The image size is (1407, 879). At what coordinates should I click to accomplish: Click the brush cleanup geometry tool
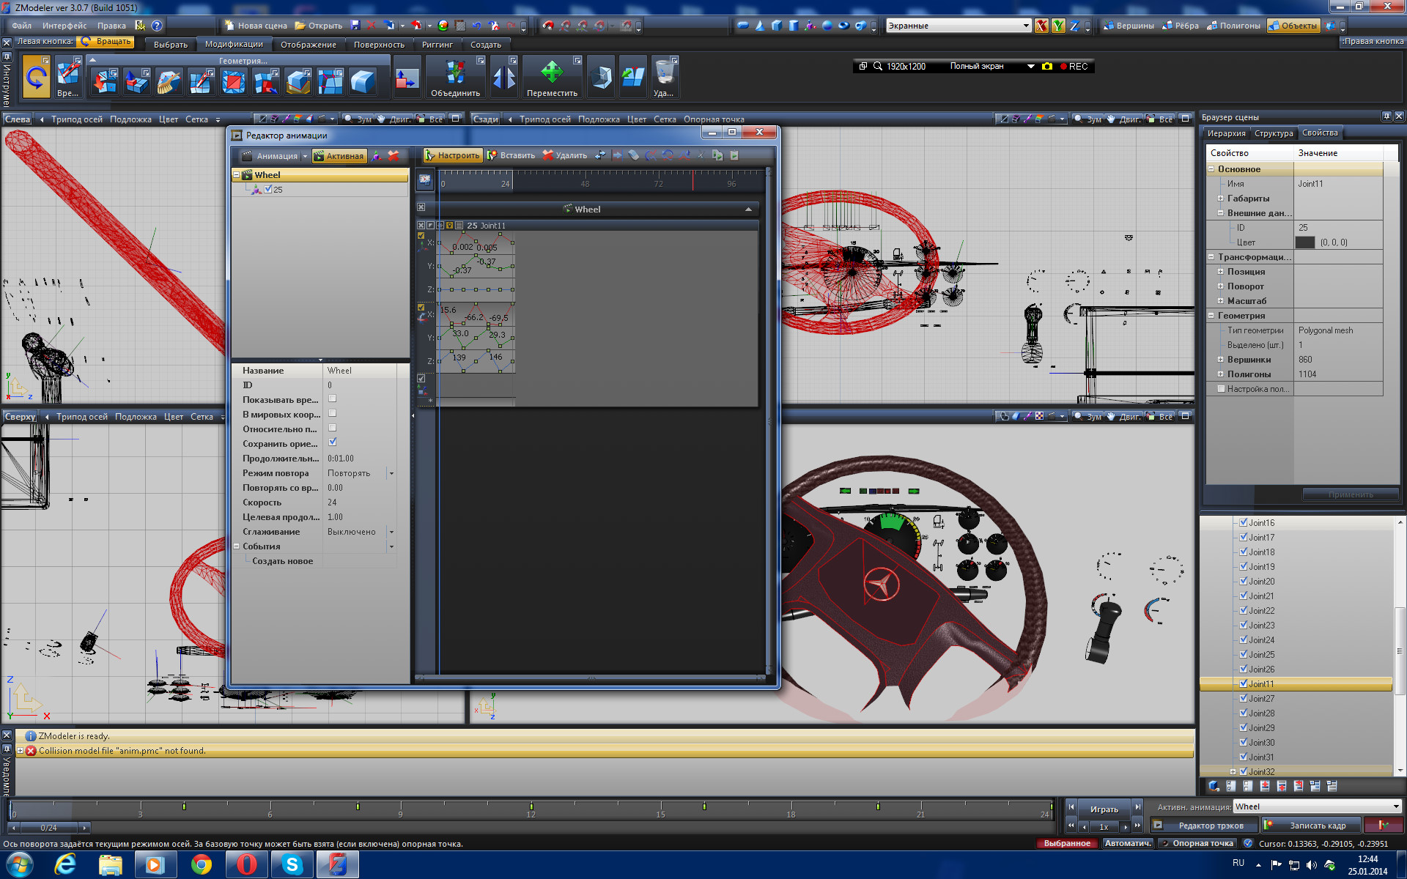click(x=169, y=81)
